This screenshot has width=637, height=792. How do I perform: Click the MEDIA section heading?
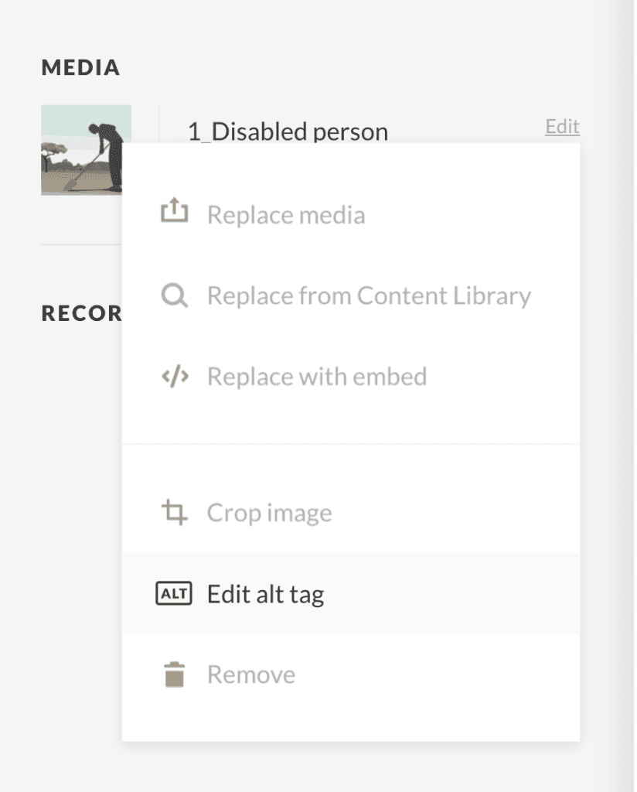[80, 67]
